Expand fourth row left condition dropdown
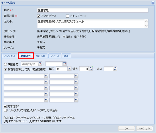The height and width of the screenshot is (133, 156). tap(46, 94)
